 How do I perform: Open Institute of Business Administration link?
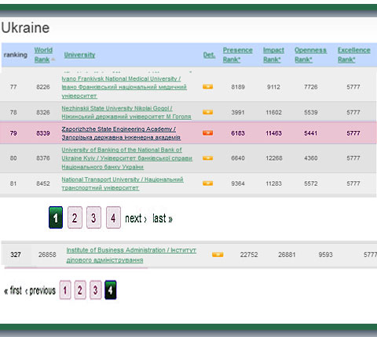pyautogui.click(x=131, y=255)
